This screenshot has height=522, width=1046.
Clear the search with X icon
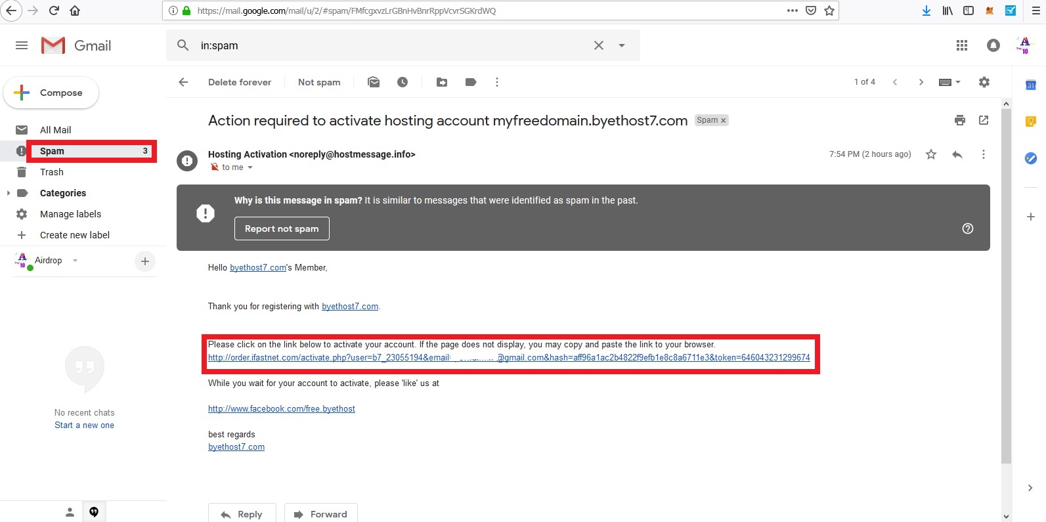tap(599, 45)
